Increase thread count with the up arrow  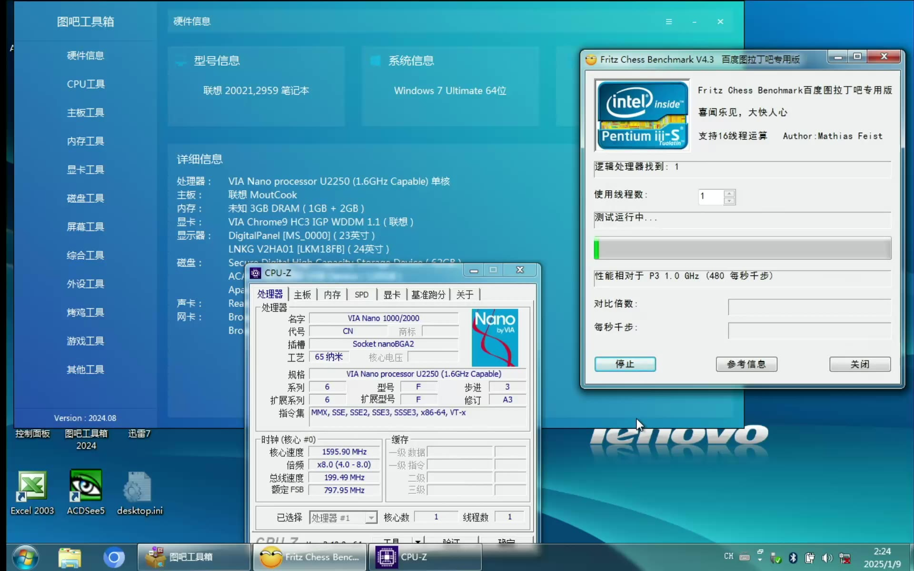point(729,193)
